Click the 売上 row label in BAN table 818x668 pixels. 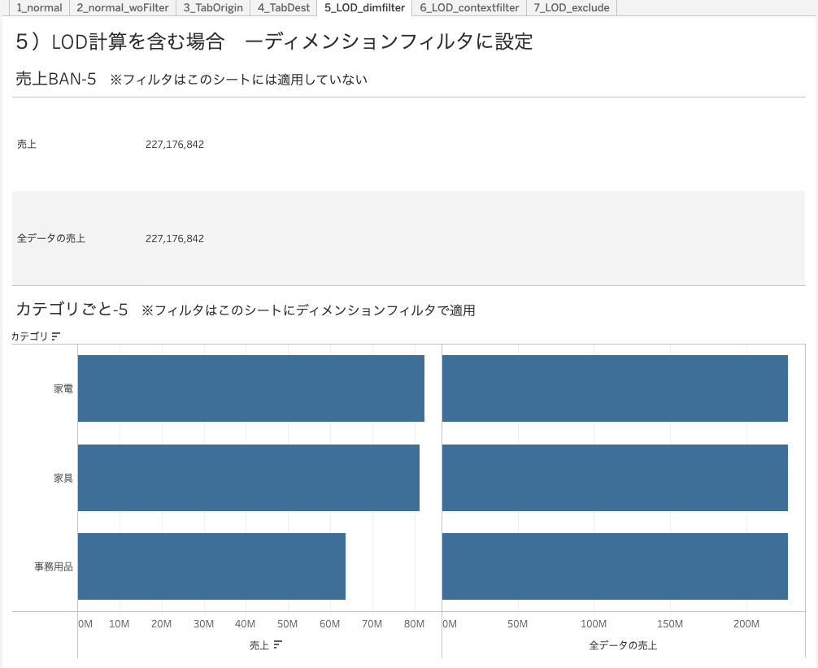pyautogui.click(x=27, y=145)
